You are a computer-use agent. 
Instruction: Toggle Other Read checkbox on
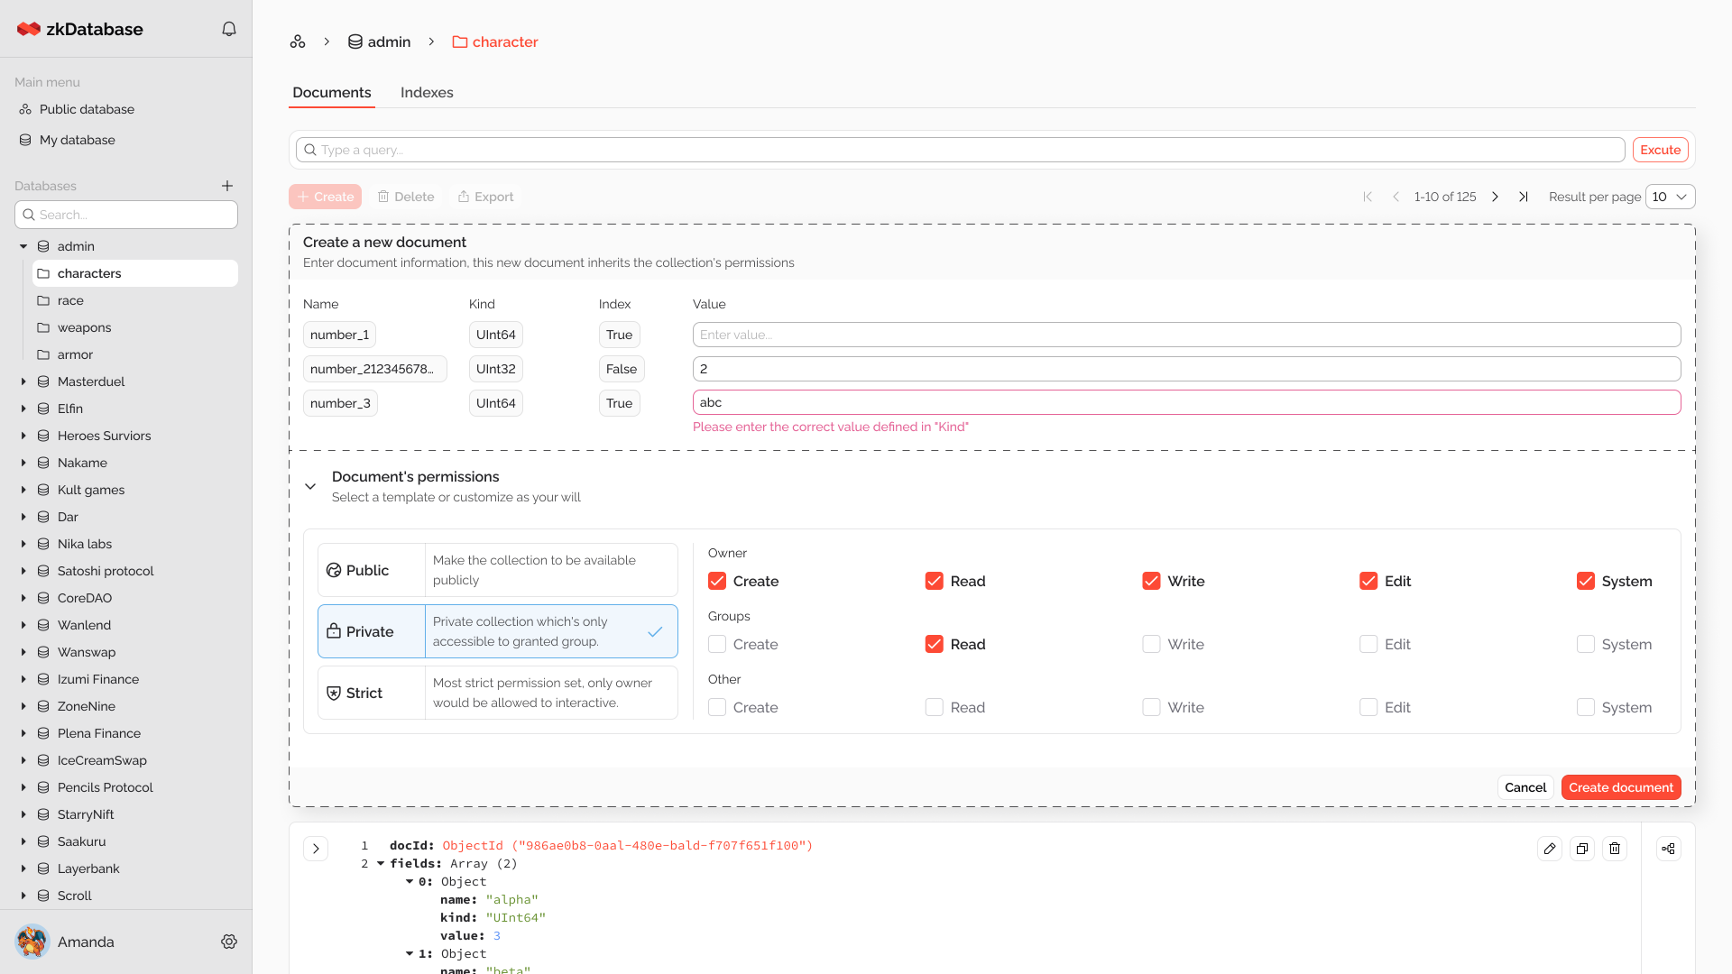coord(934,708)
